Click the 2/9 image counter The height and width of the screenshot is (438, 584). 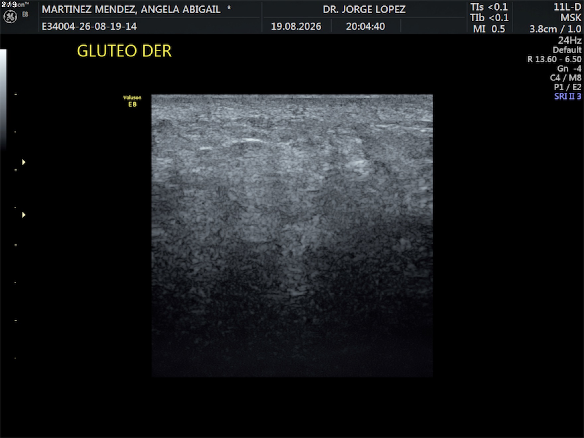9,5
